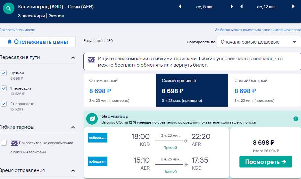301x179 pixels.
Task: Open the Сортировать по dropdown
Action: 259,42
